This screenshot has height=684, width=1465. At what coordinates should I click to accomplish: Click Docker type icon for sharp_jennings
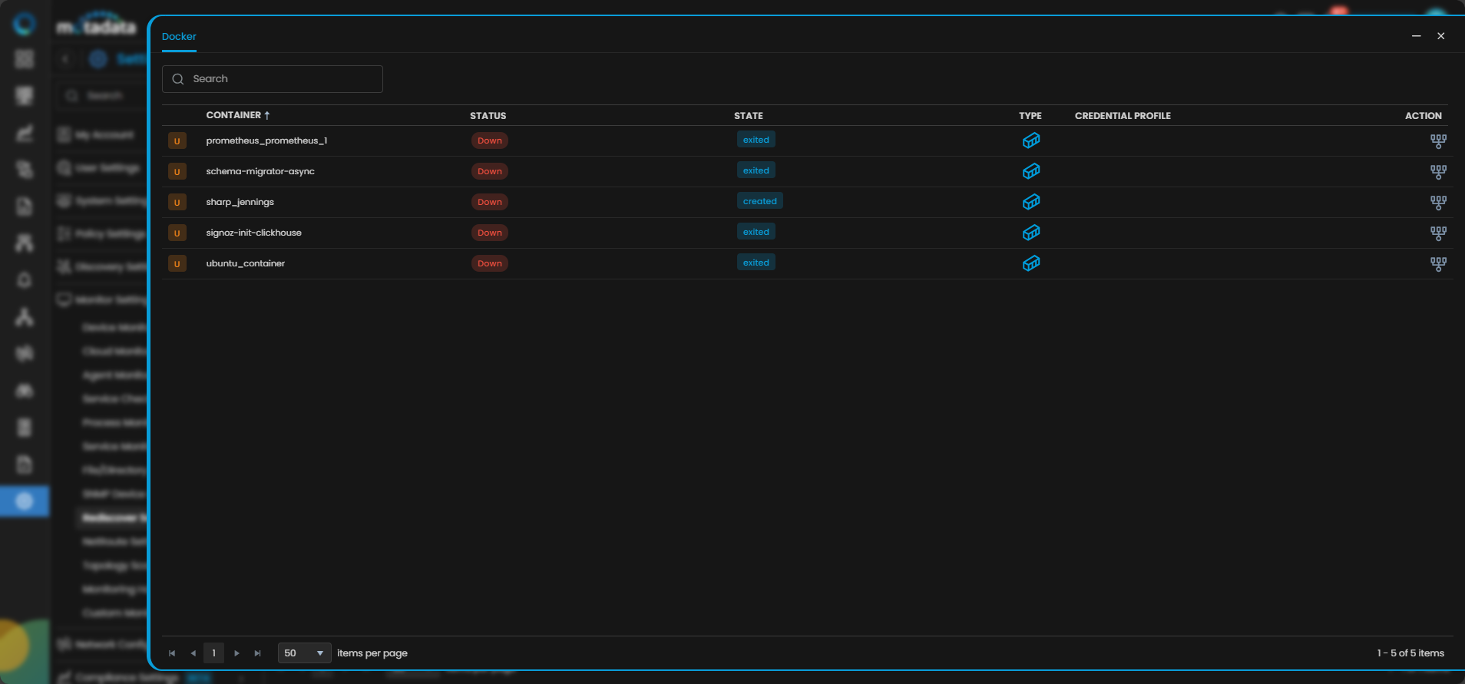click(1031, 202)
